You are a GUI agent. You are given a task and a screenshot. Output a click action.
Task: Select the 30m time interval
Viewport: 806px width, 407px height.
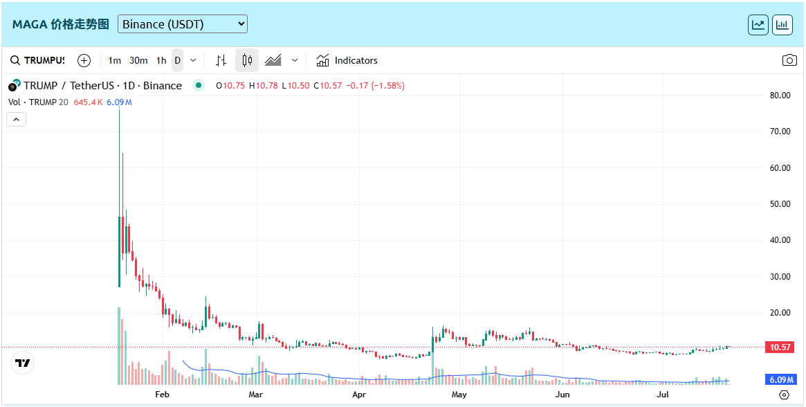point(138,60)
